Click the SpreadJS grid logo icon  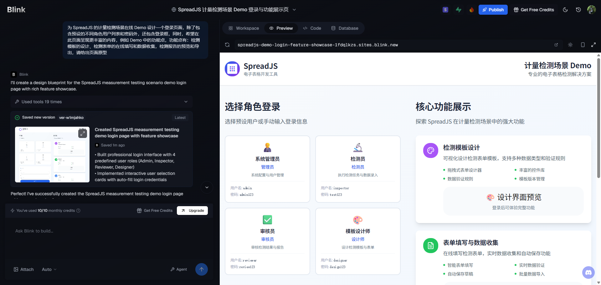232,69
